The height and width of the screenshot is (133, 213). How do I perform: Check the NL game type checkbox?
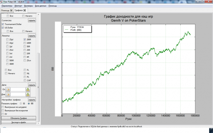pos(25,73)
